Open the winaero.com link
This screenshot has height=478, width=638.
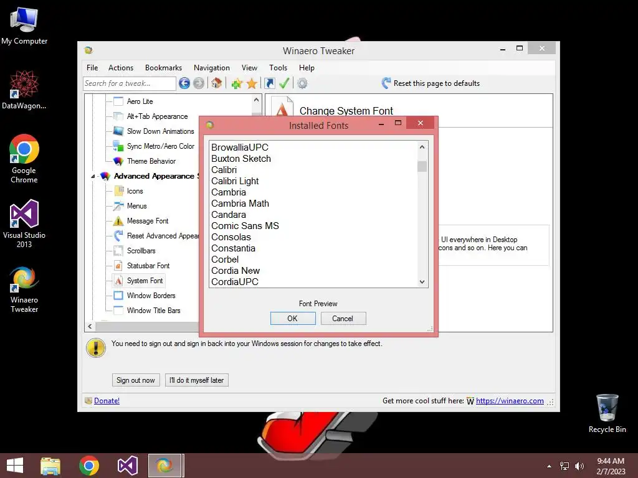coord(510,401)
